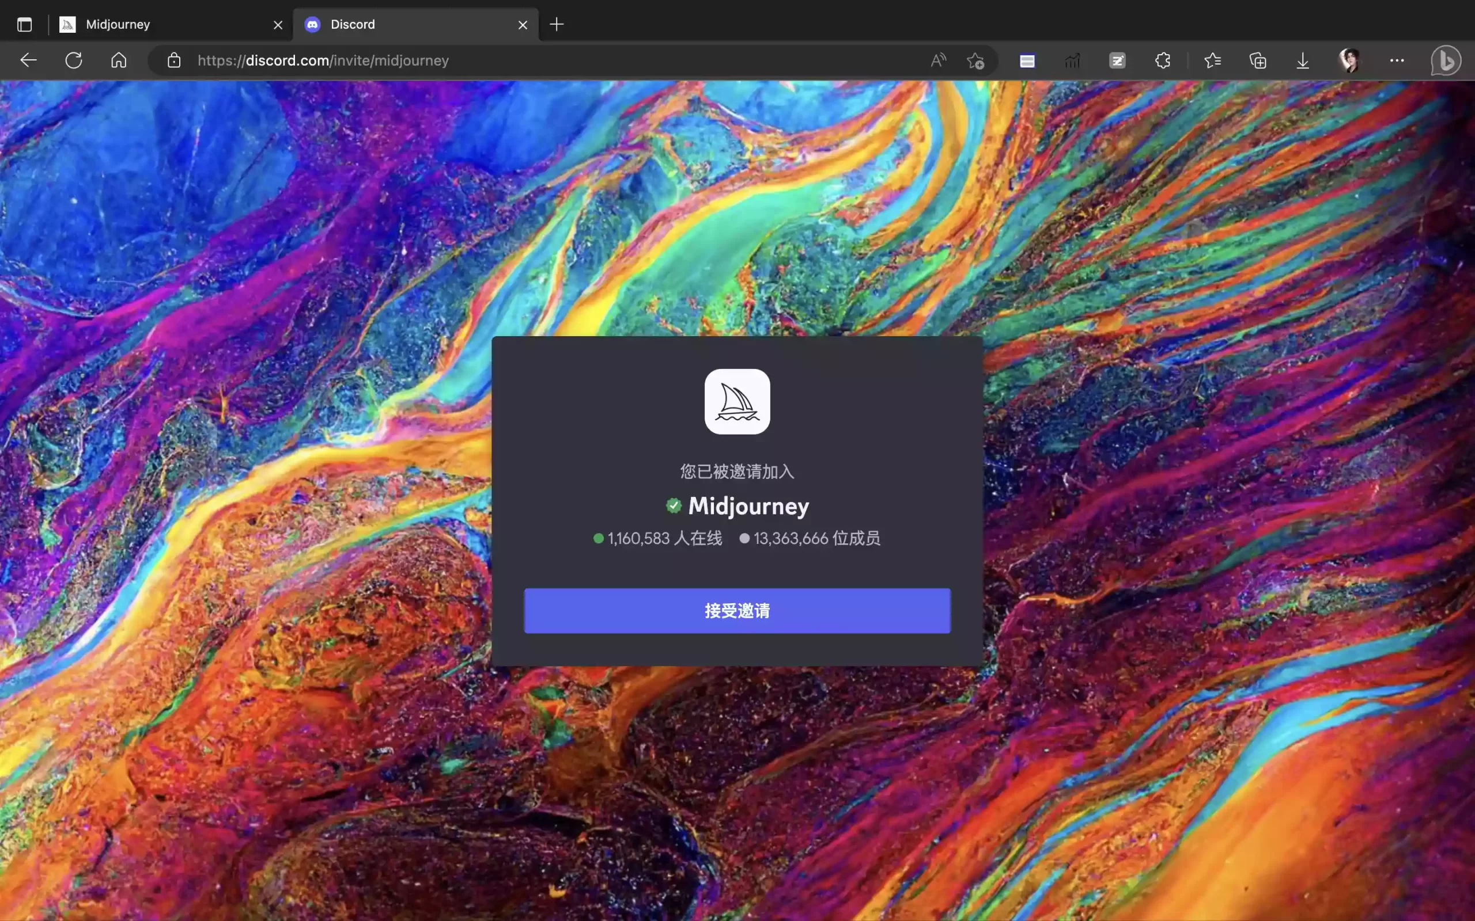Activate the Read Aloud icon
Image resolution: width=1475 pixels, height=921 pixels.
tap(939, 60)
